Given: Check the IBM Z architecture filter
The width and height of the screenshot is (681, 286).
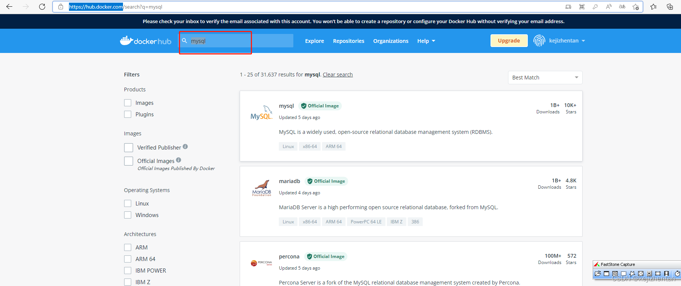Looking at the screenshot, I should (128, 282).
